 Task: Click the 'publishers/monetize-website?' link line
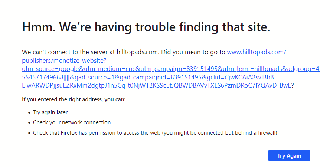64,60
